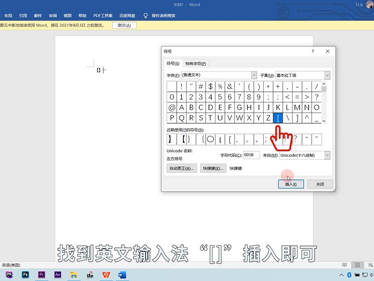The width and height of the screenshot is (374, 281).
Task: Close the Symbol dialog with X
Action: click(x=328, y=51)
